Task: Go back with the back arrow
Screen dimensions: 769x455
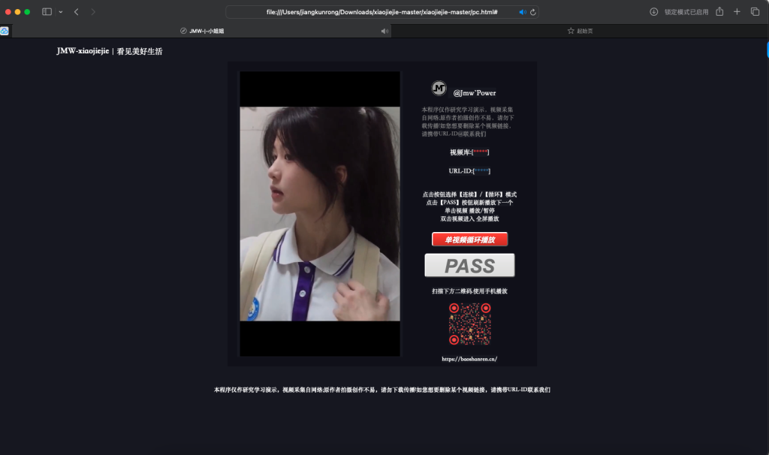Action: 77,12
